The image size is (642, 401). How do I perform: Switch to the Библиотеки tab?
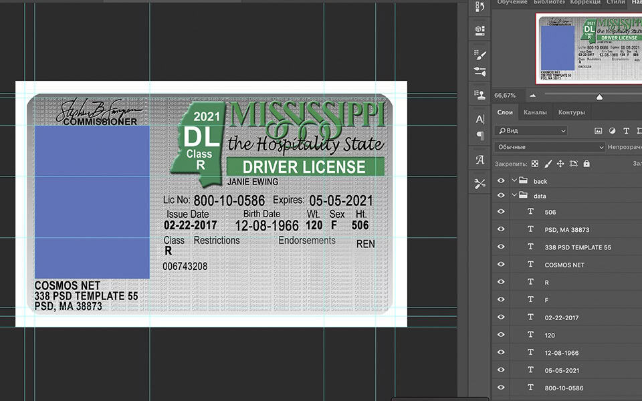click(x=549, y=2)
